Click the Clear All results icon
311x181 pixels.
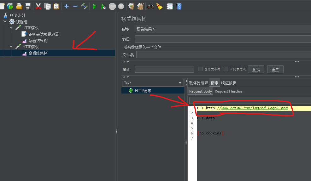coord(140,6)
